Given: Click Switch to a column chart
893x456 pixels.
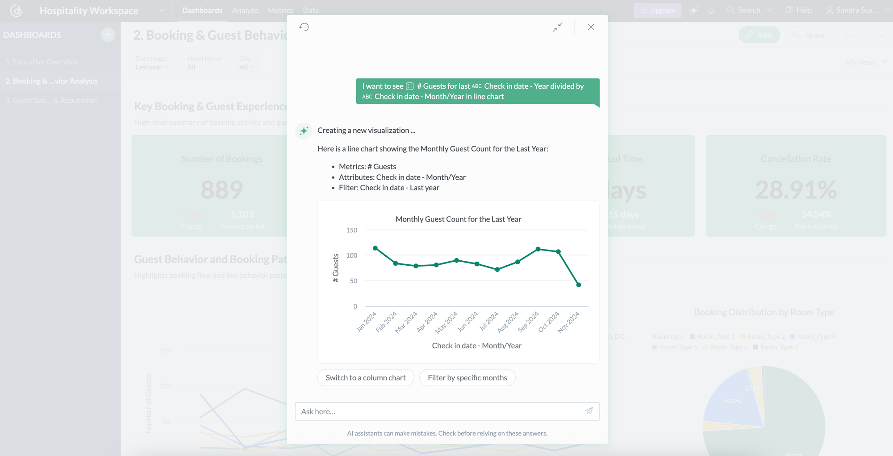Looking at the screenshot, I should click(x=365, y=377).
